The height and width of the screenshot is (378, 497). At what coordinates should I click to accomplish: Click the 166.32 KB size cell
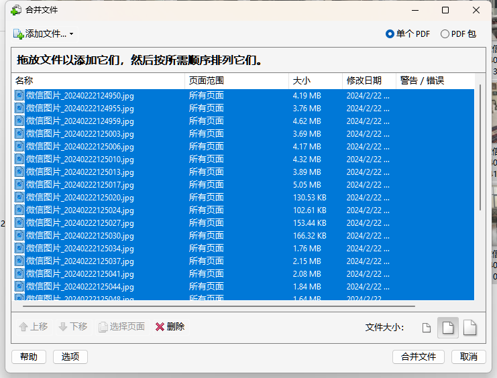pyautogui.click(x=310, y=236)
